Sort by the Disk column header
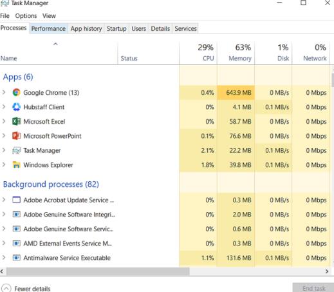 tap(274, 53)
